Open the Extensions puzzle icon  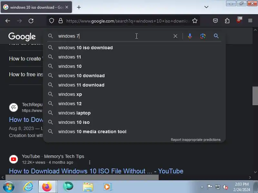[x=227, y=21]
